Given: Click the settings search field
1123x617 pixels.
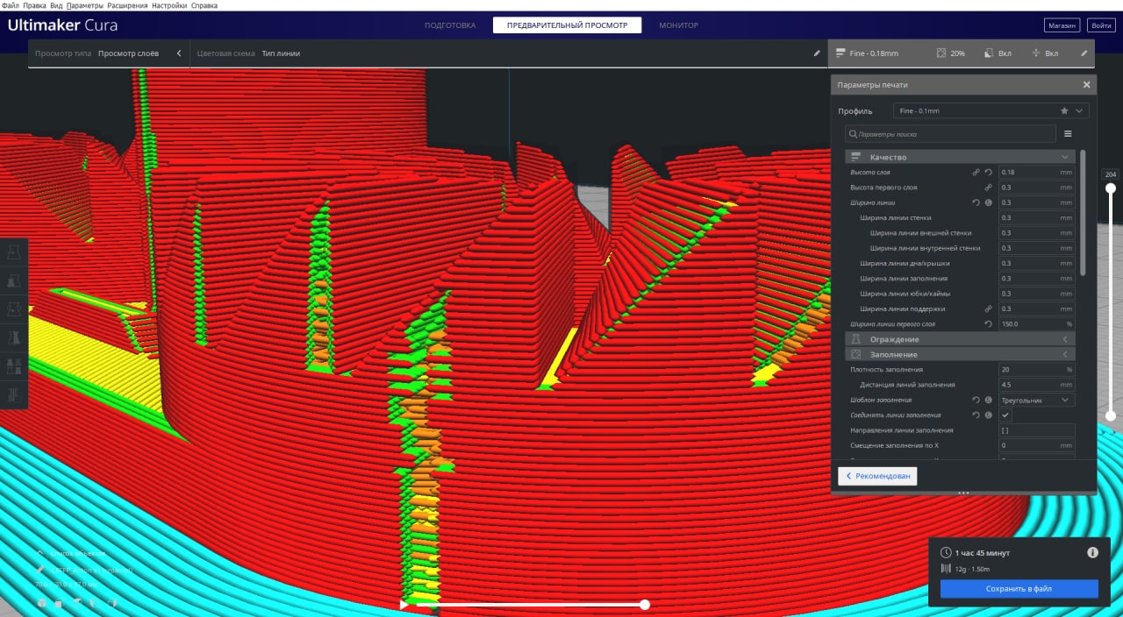Looking at the screenshot, I should tap(950, 134).
